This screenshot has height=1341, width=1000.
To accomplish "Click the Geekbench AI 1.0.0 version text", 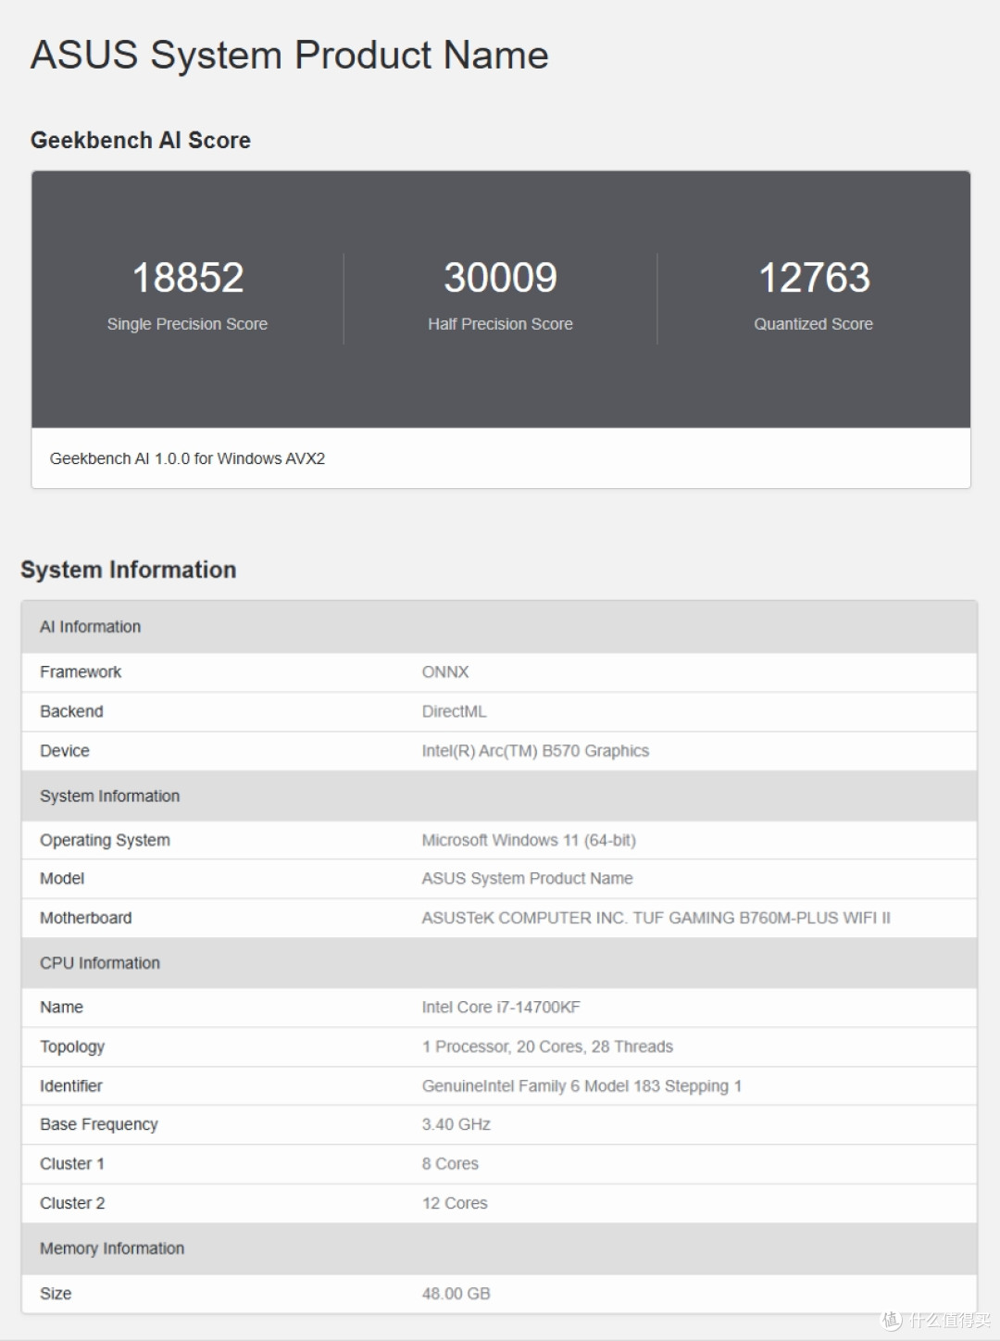I will pyautogui.click(x=187, y=458).
